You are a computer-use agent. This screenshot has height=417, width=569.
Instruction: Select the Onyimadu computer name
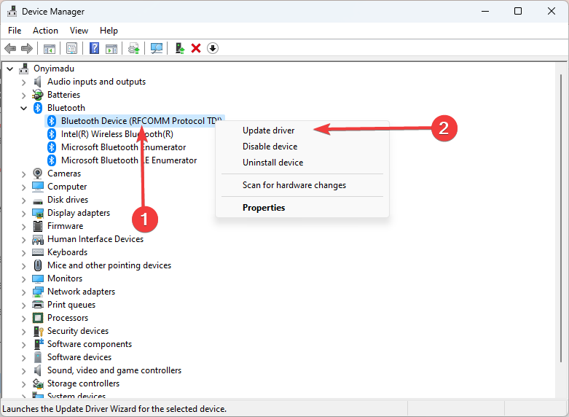click(x=54, y=69)
